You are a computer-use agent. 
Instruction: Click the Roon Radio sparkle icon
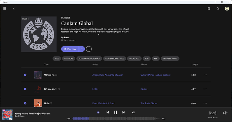[98, 112]
